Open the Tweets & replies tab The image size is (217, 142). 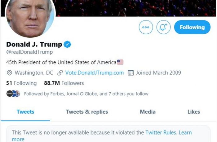[87, 112]
